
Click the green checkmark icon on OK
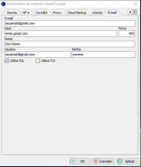coord(73,161)
